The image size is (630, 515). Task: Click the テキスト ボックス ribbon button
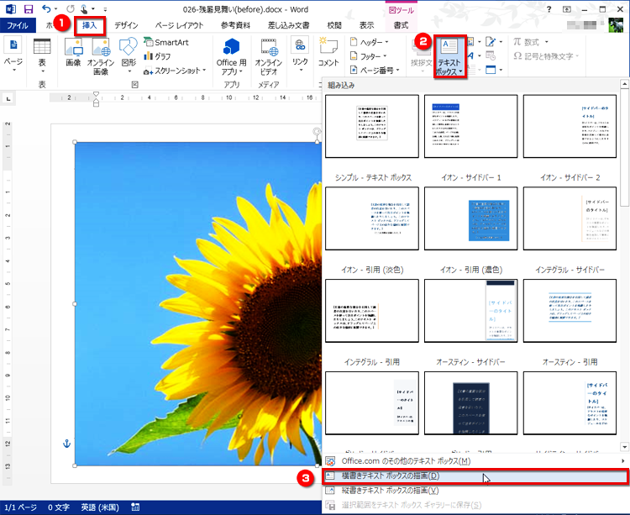pos(449,56)
